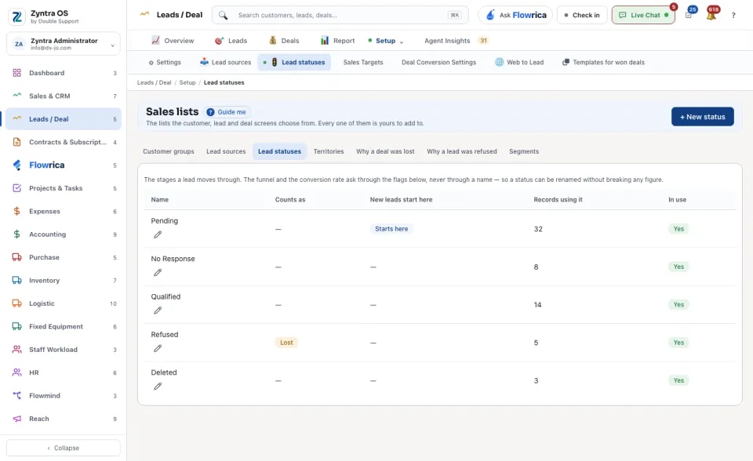Select Contracts & Subscriptions sidebar icon

(x=16, y=142)
